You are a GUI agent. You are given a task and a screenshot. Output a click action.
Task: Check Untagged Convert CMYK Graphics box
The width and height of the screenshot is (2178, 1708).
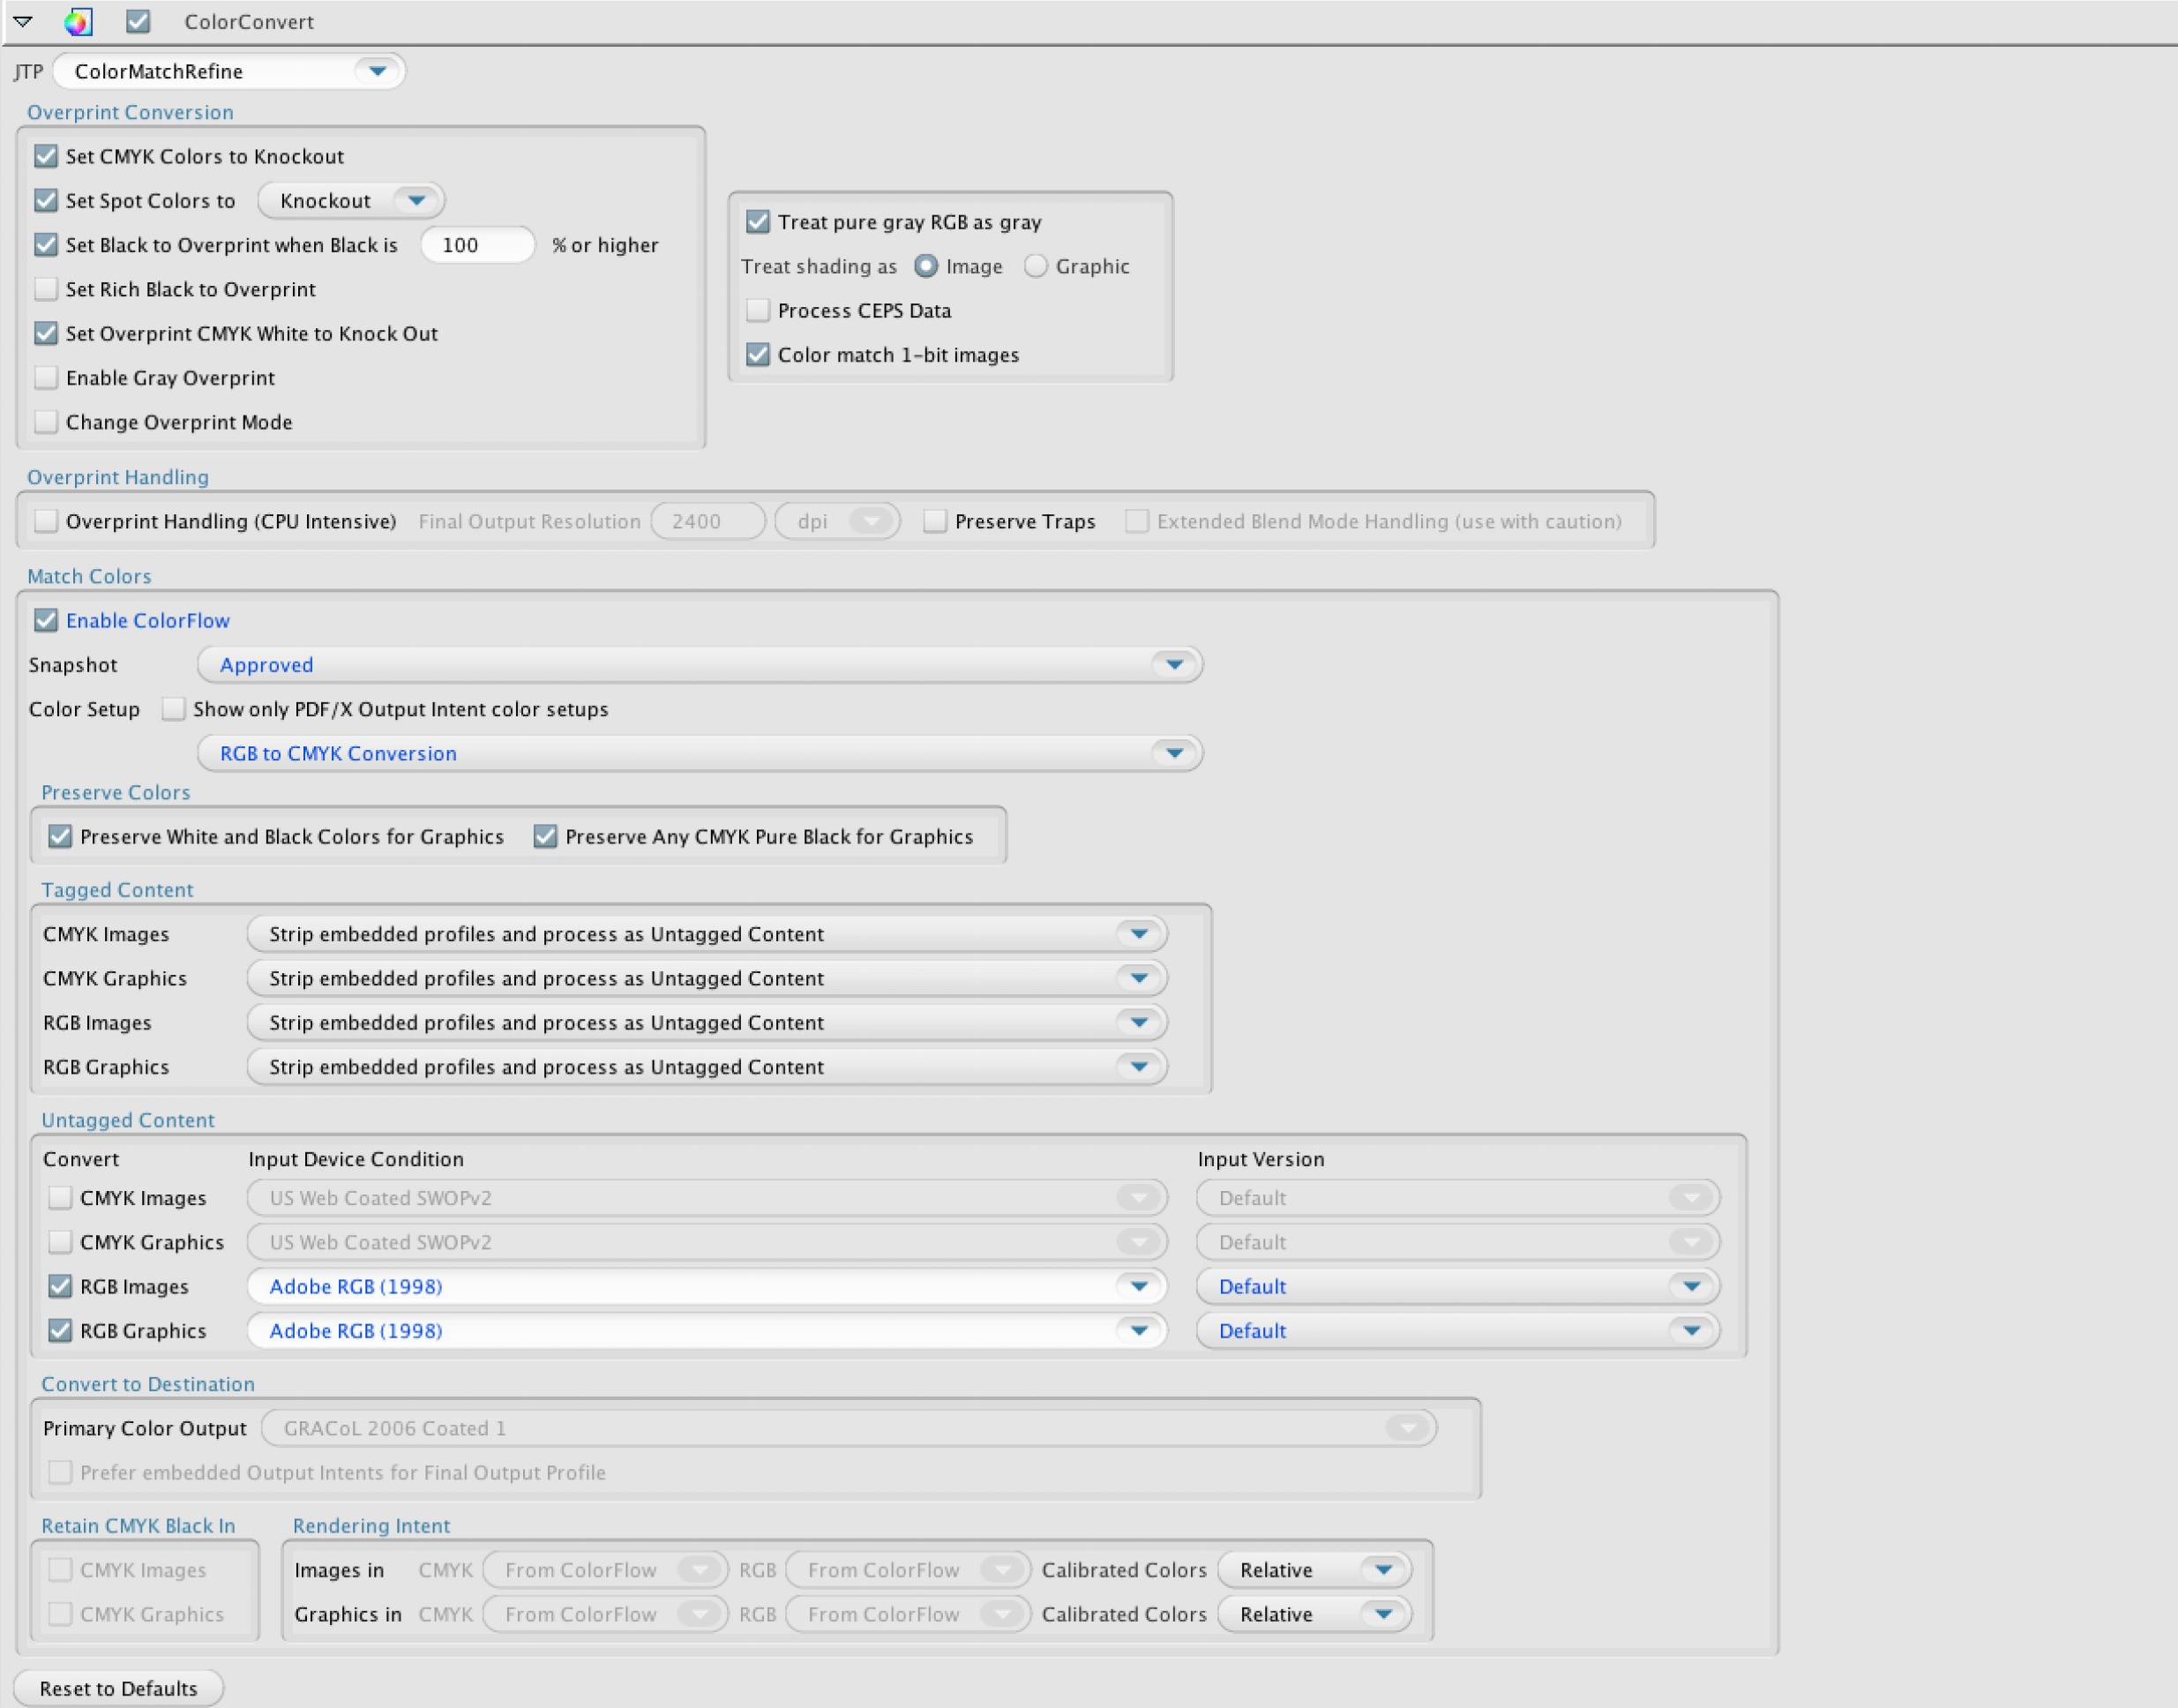tap(60, 1242)
